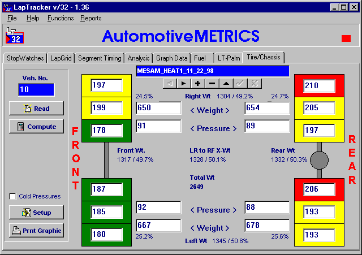362x255 pixels.
Task: Click the Left Wt value 1345 / 50.8%
Action: (230, 241)
